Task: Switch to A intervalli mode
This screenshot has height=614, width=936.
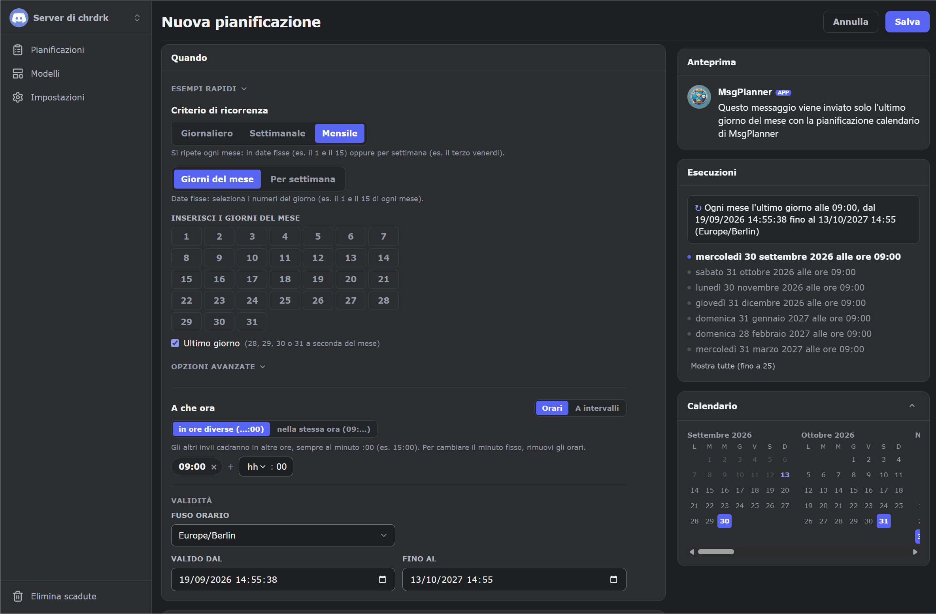Action: point(597,408)
